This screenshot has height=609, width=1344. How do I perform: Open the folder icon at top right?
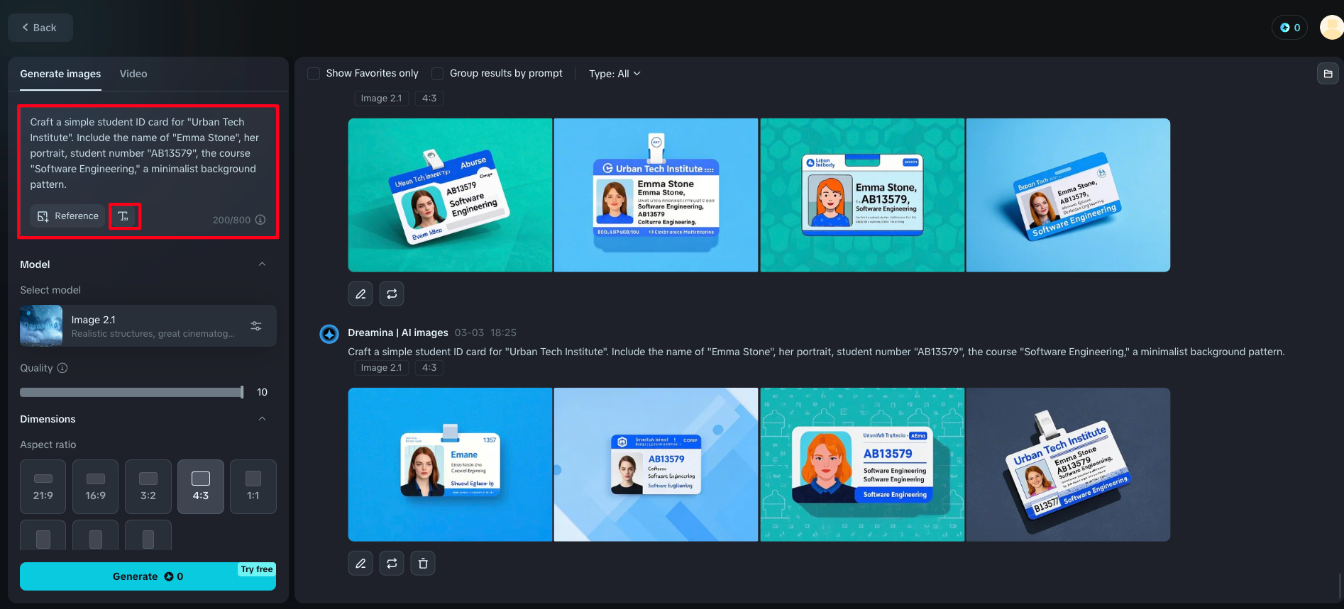(x=1328, y=74)
